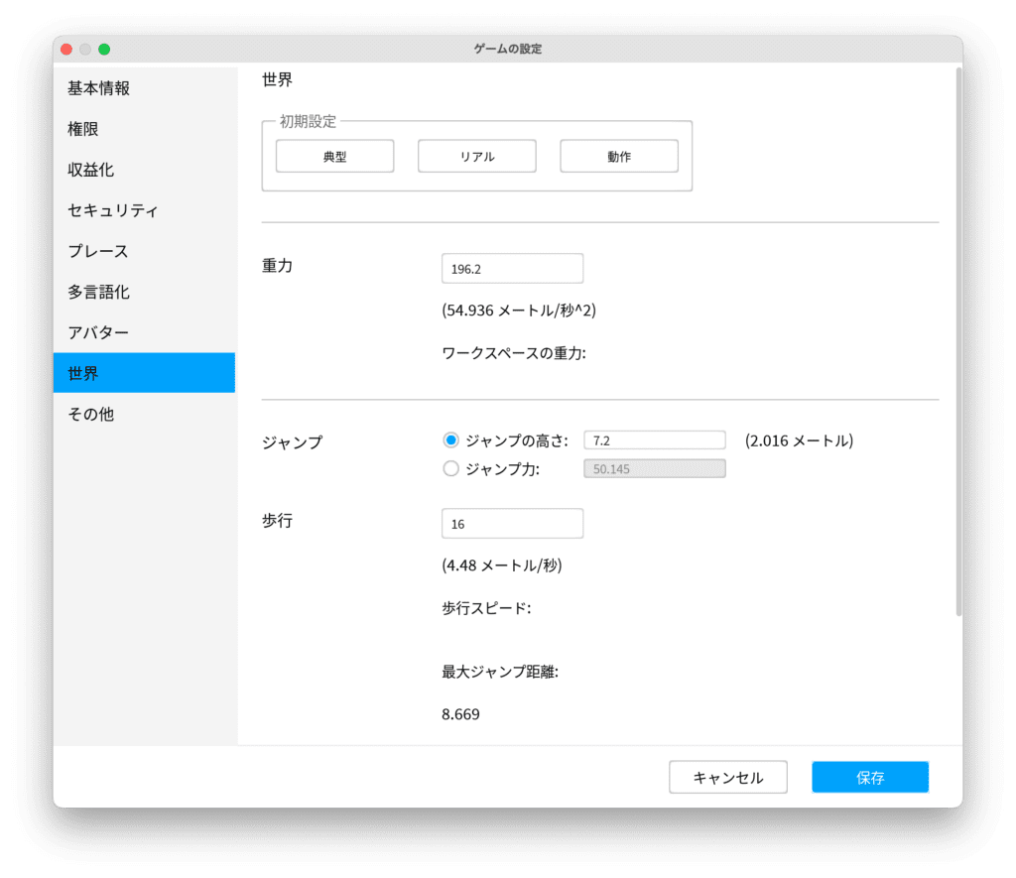Select the ジャンプ力 radio button
Image resolution: width=1016 pixels, height=878 pixels.
tap(451, 469)
